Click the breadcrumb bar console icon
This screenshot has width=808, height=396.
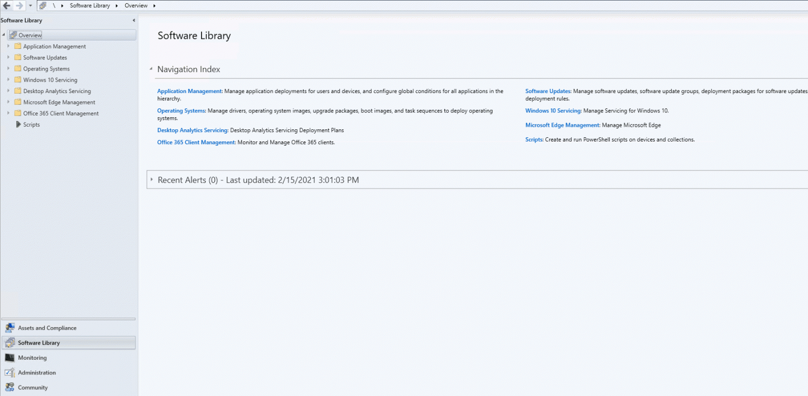click(43, 5)
